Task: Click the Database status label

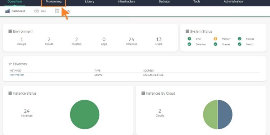Action: click(x=201, y=44)
